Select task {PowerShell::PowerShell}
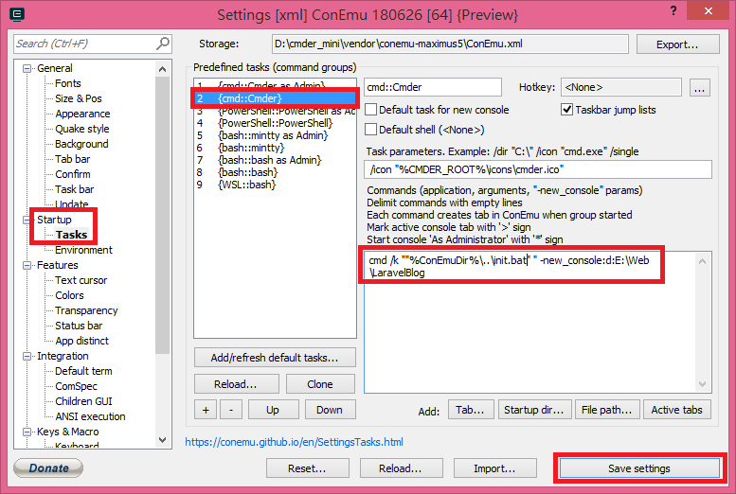The height and width of the screenshot is (494, 736). (x=275, y=123)
